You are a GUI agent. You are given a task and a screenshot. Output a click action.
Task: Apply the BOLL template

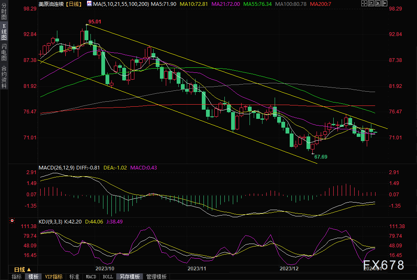tap(108, 277)
